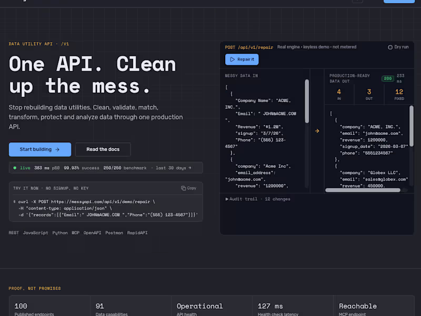The height and width of the screenshot is (316, 421).
Task: Expand the Audit trail disclosure triangle
Action: click(x=227, y=199)
